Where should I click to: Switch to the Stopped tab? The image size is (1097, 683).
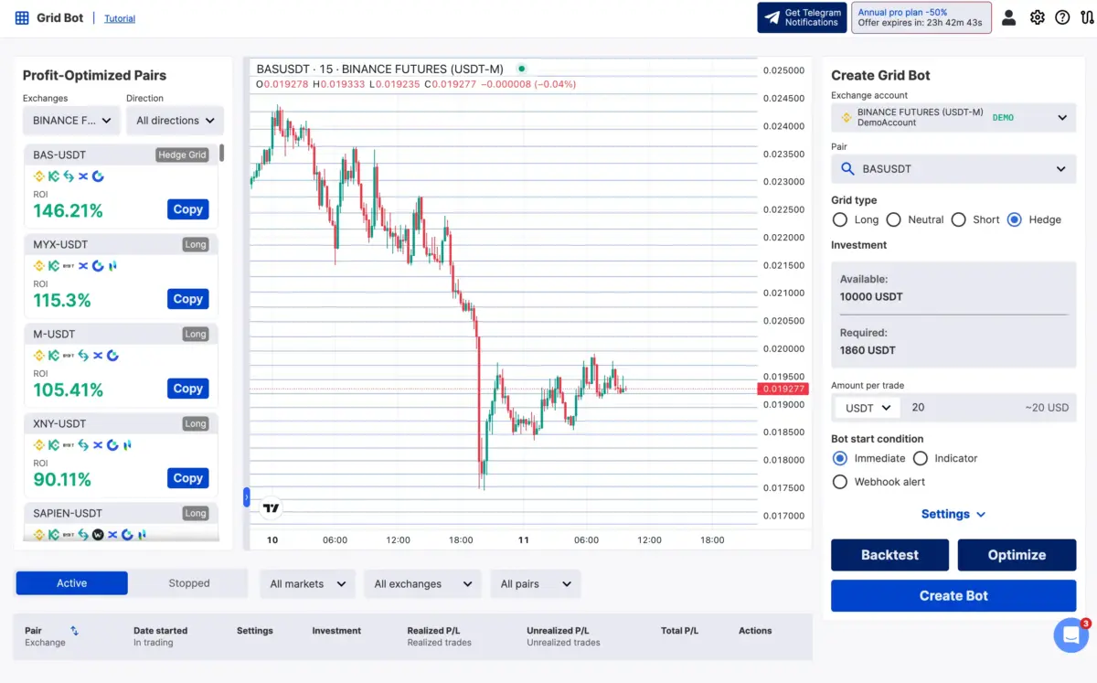point(189,583)
